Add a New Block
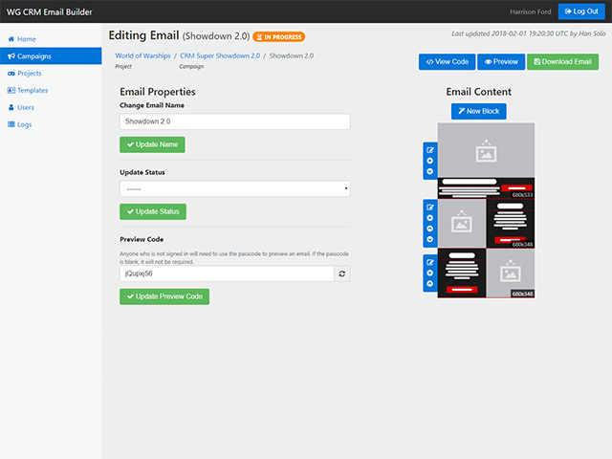The height and width of the screenshot is (459, 612). [479, 112]
